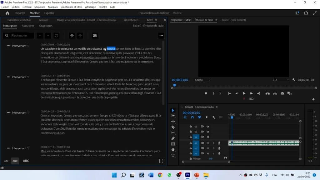
Task: Open the button editor plus icon
Action: pos(313,99)
